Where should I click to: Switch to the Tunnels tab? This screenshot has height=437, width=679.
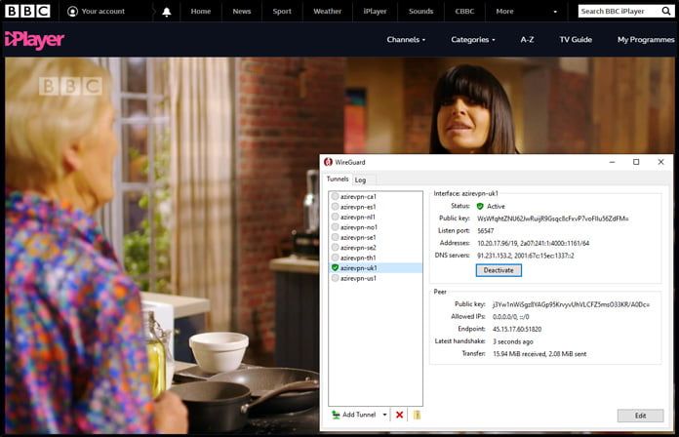[338, 179]
